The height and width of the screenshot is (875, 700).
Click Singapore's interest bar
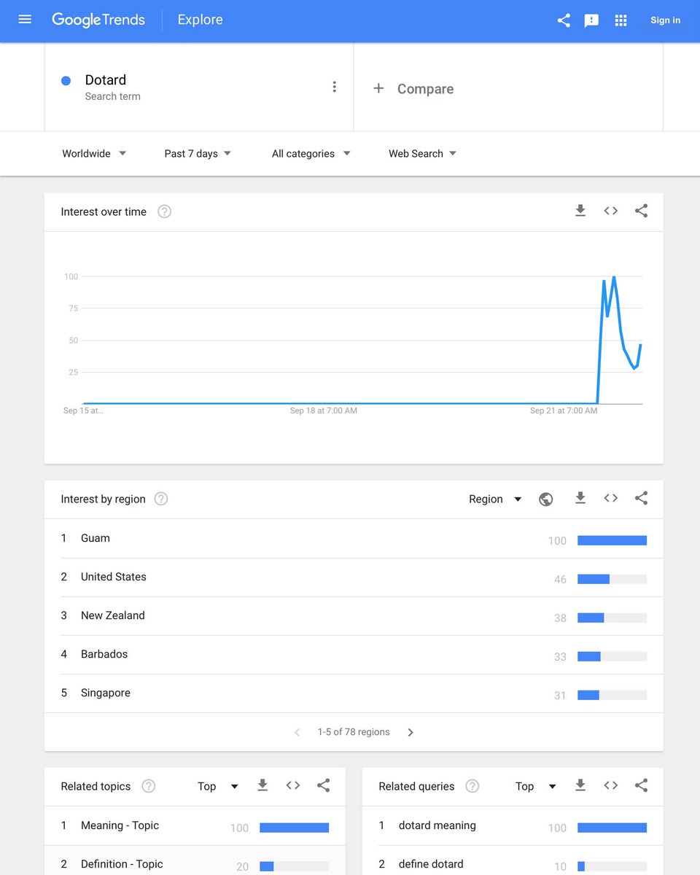point(612,695)
